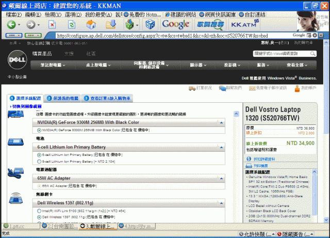The width and height of the screenshot is (330, 238).
Task: Close the Google search bar with X
Action: tap(321, 36)
